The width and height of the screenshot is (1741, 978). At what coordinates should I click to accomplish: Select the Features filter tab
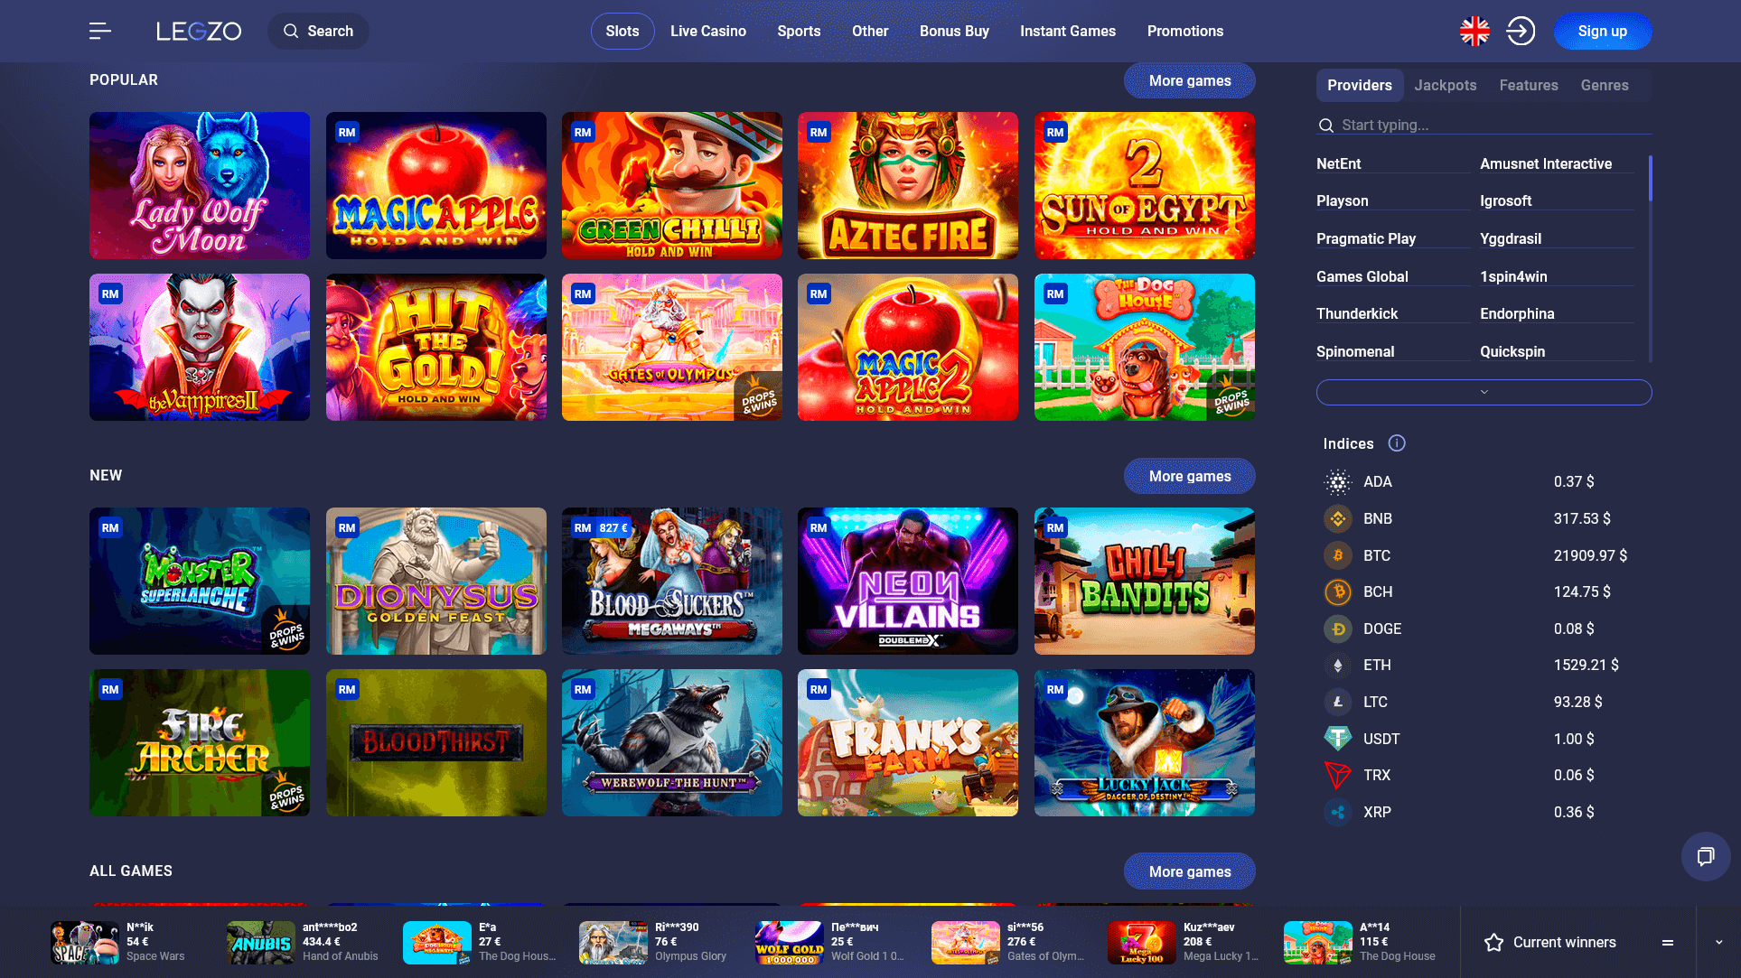click(x=1529, y=86)
